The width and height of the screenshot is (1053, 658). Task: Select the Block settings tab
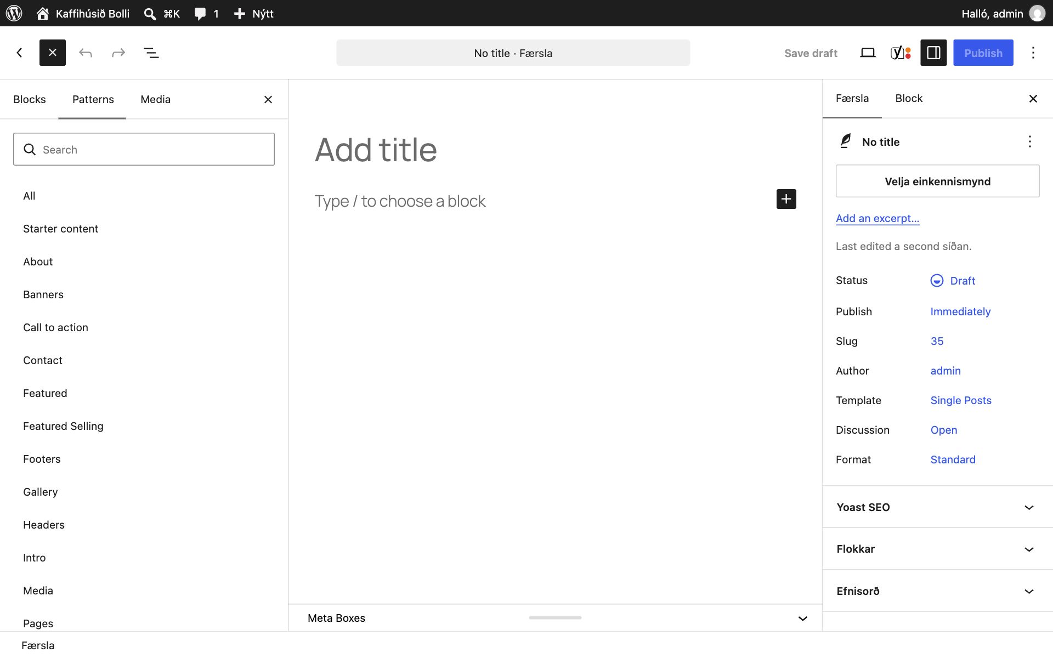(x=909, y=98)
